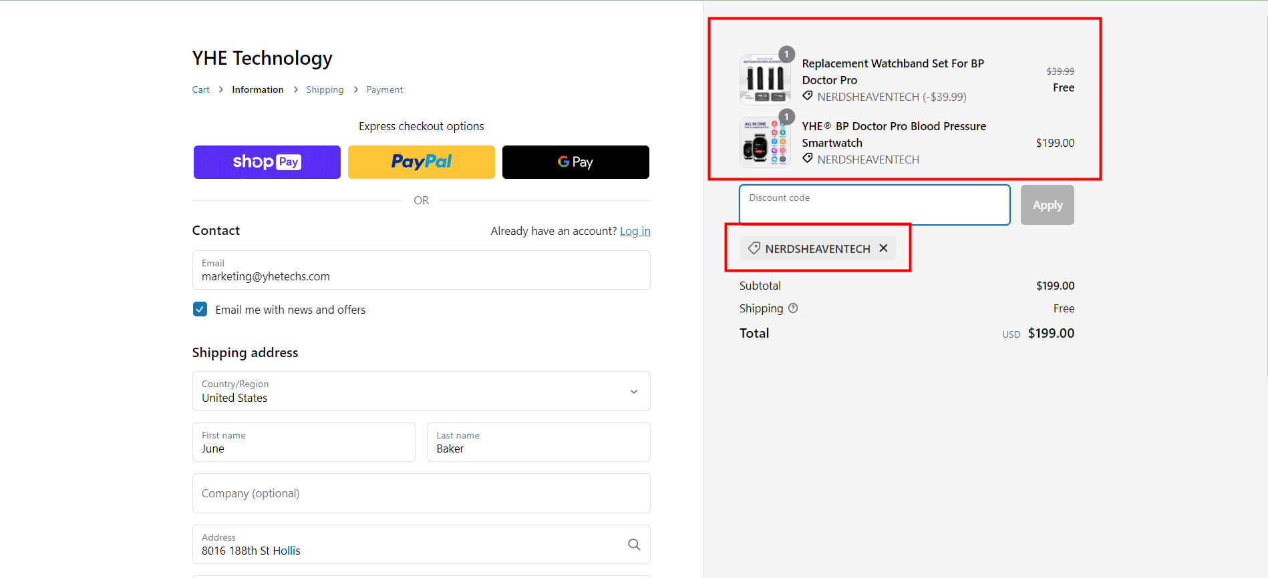Click the Last name field

(x=538, y=442)
